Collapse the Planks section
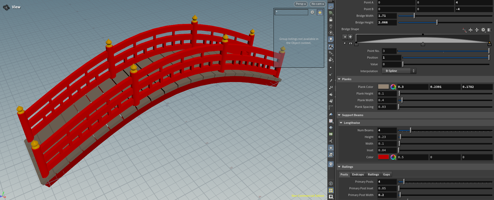 coord(339,79)
